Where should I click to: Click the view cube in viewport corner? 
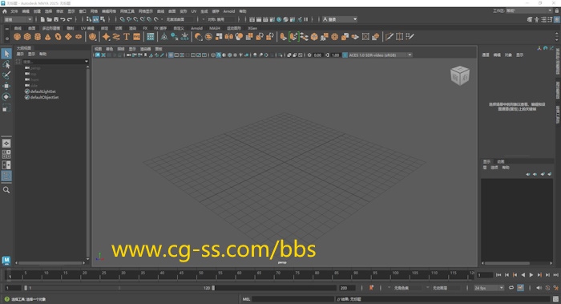click(460, 75)
